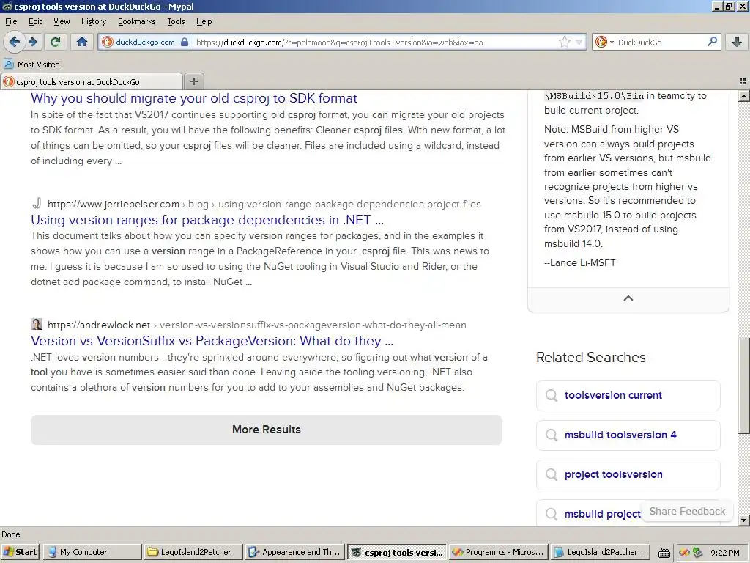Viewport: 750px width, 563px height.
Task: Click the padlock site security icon
Action: 185,42
